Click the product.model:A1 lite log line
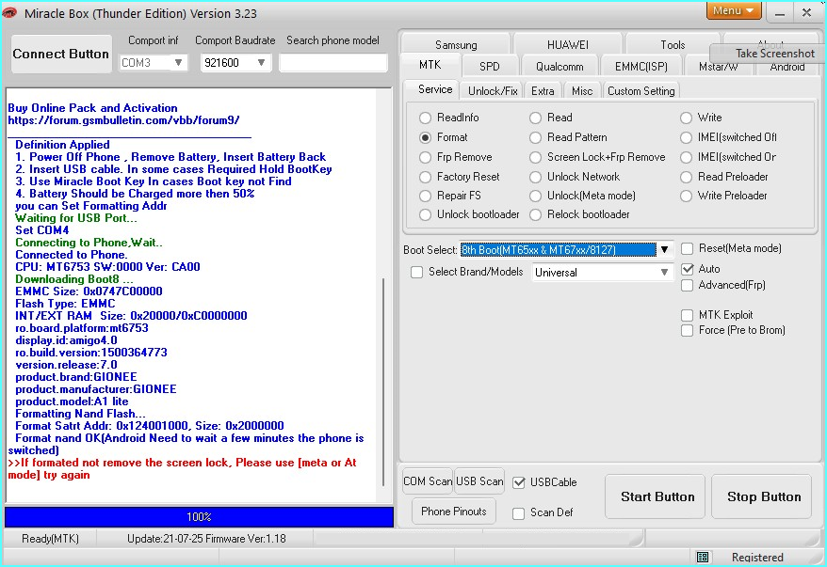 (x=72, y=402)
